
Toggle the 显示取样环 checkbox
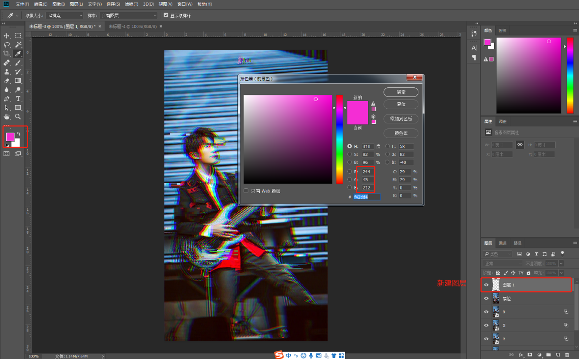166,15
